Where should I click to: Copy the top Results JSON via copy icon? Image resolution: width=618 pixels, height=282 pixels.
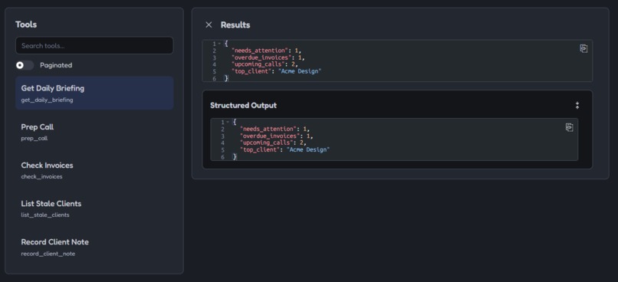(x=583, y=48)
